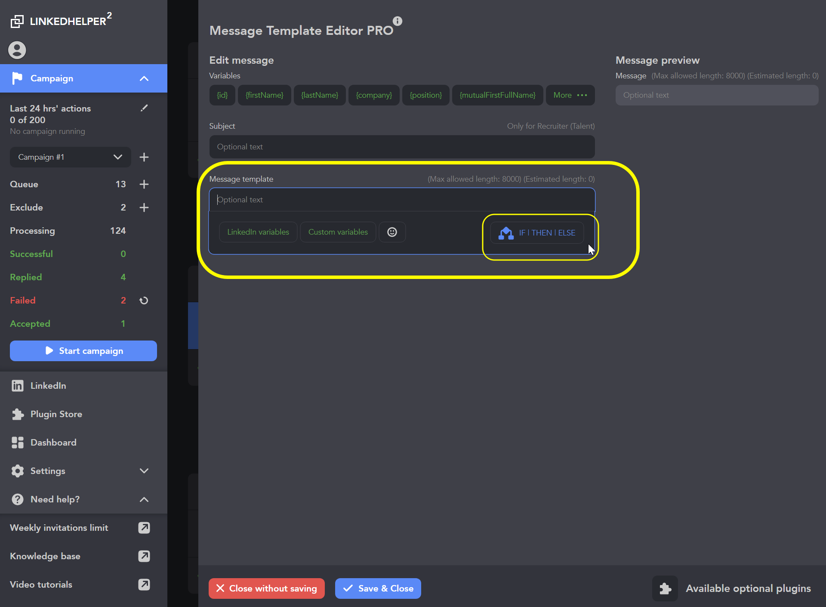The image size is (826, 607).
Task: Add profiles to Queue with plus
Action: pyautogui.click(x=144, y=184)
